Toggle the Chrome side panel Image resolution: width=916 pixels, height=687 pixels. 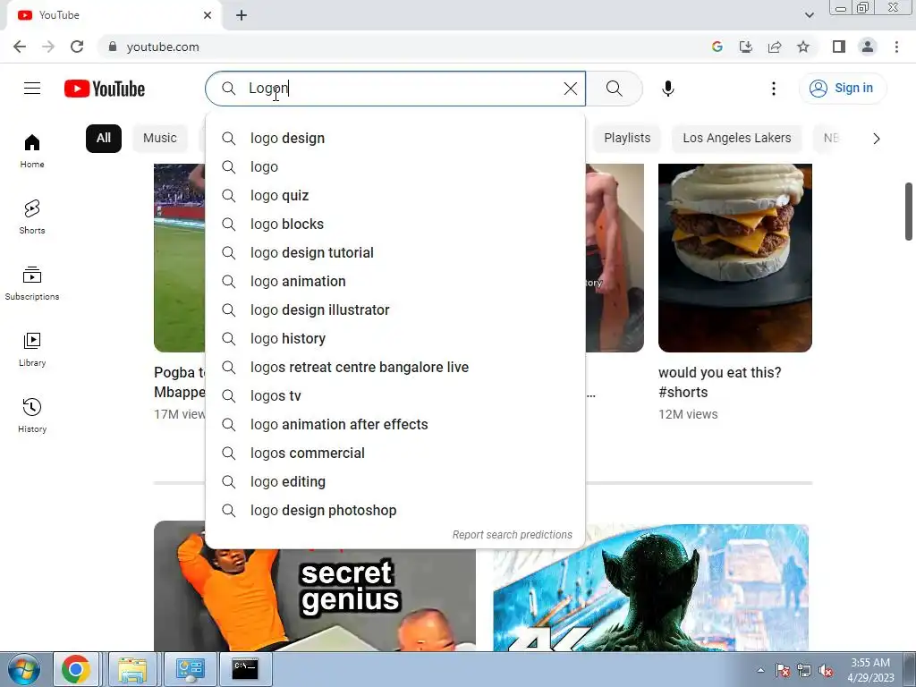(x=839, y=47)
